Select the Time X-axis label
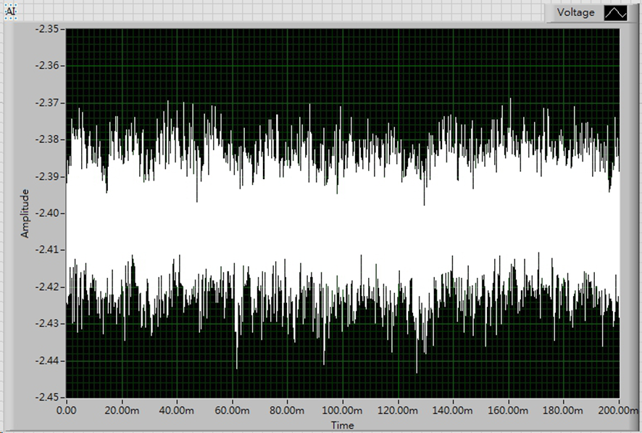Viewport: 642px width, 433px height. coord(343,425)
